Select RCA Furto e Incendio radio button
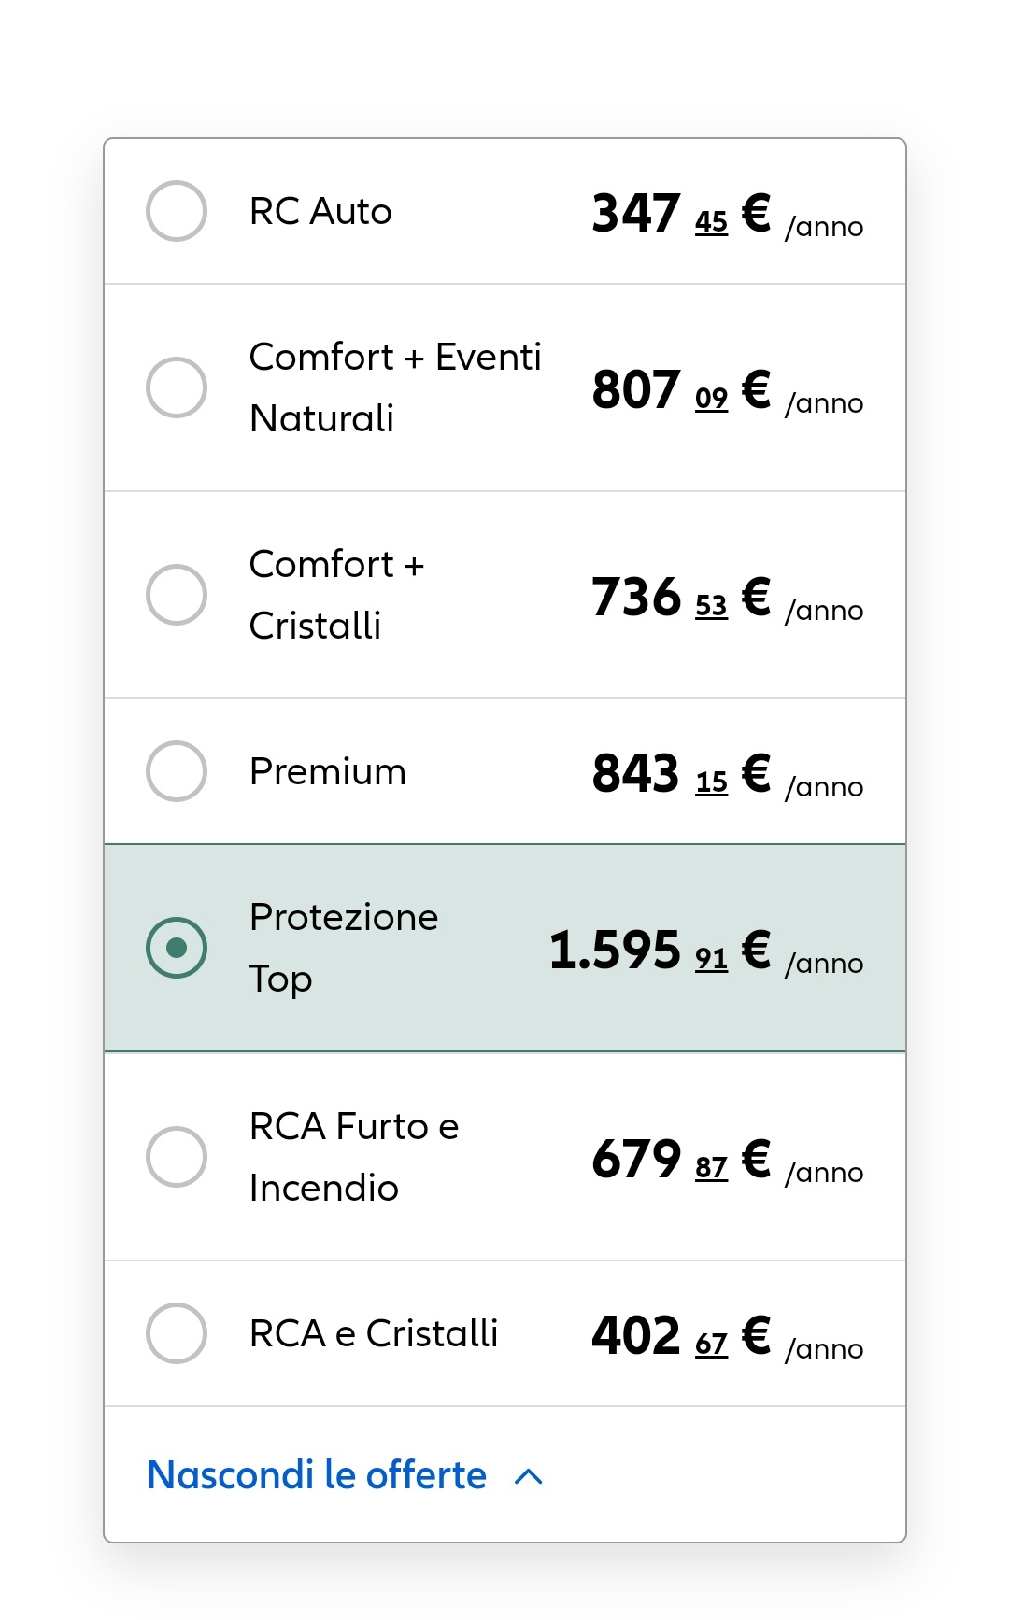 [177, 1157]
